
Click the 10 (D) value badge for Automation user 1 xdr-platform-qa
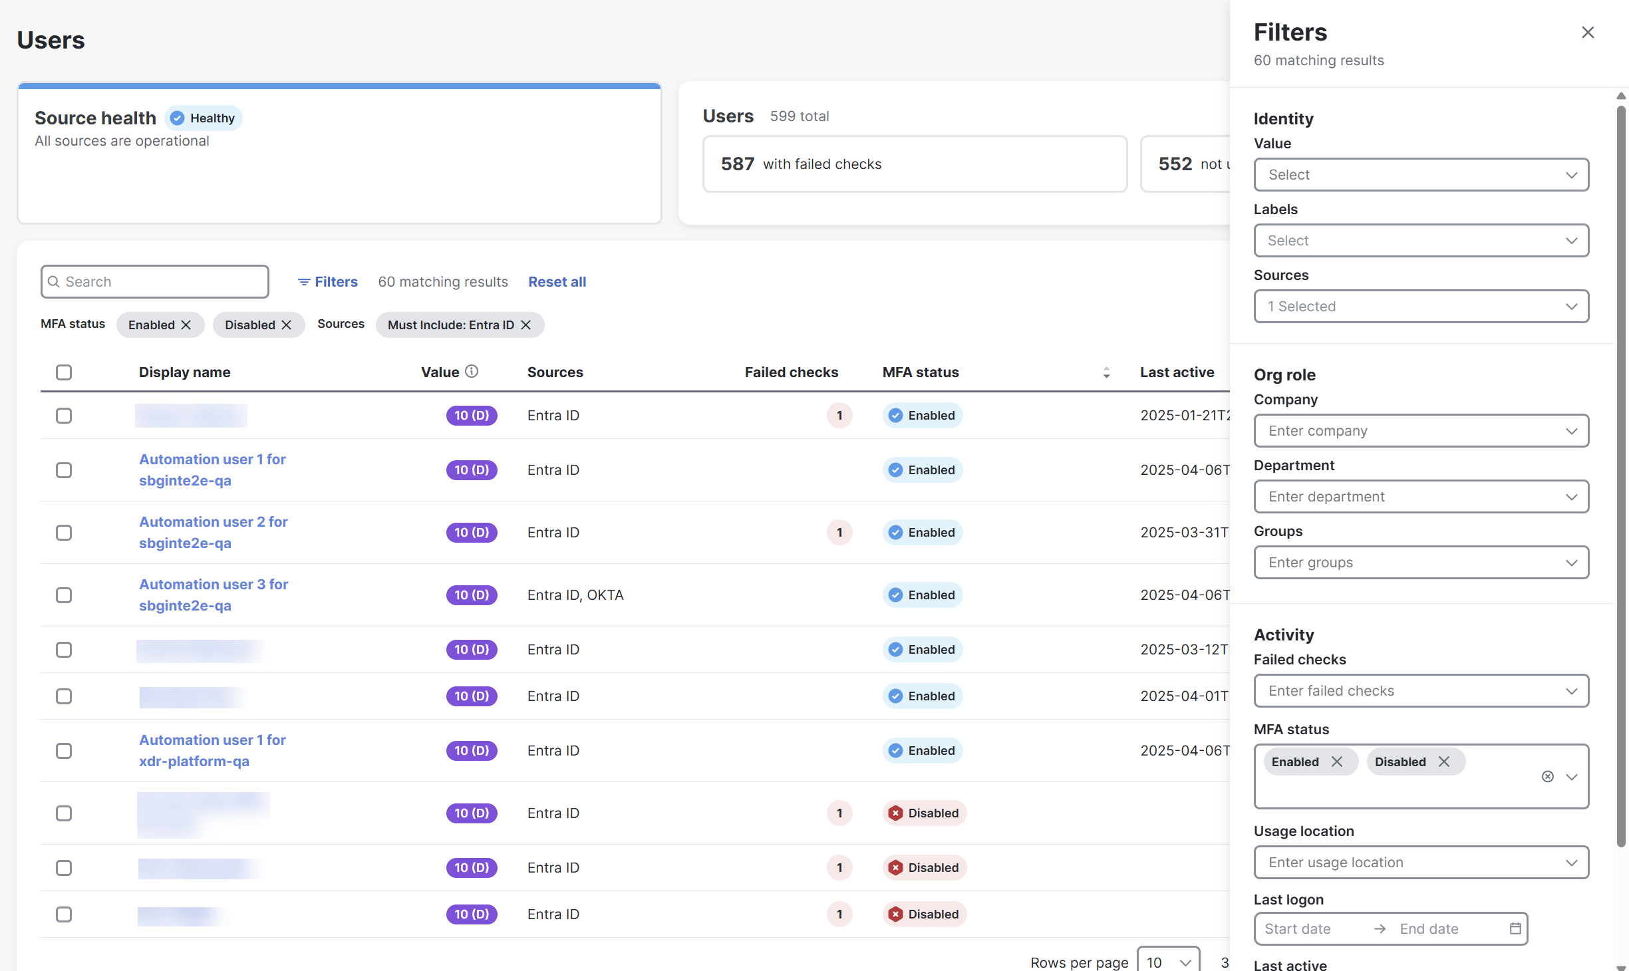(x=472, y=750)
